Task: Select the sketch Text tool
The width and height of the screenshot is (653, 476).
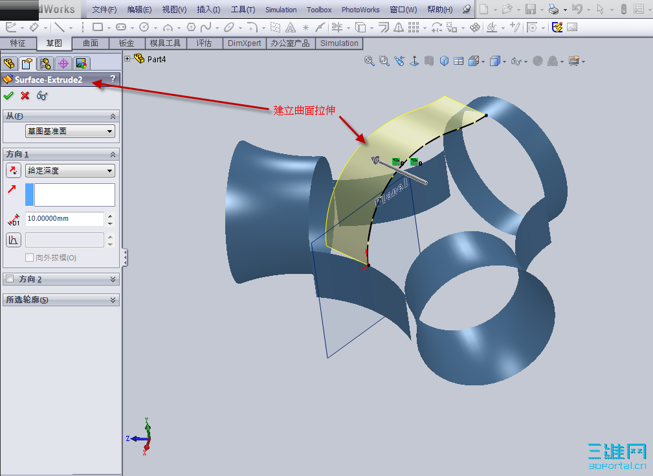Action: tap(291, 27)
